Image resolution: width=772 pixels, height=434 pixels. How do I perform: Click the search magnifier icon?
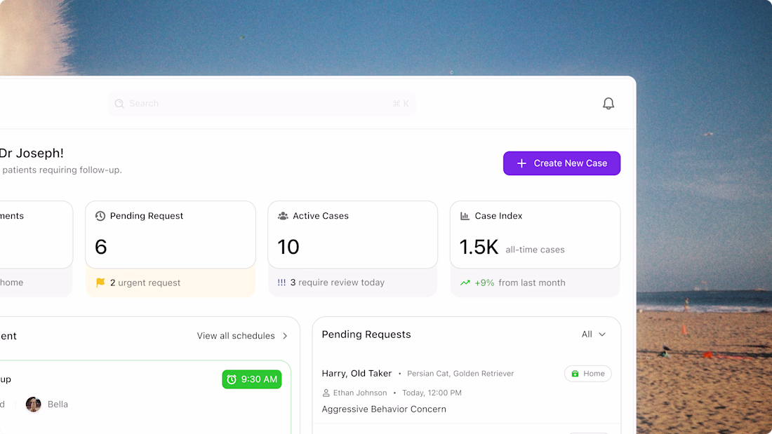[x=119, y=103]
